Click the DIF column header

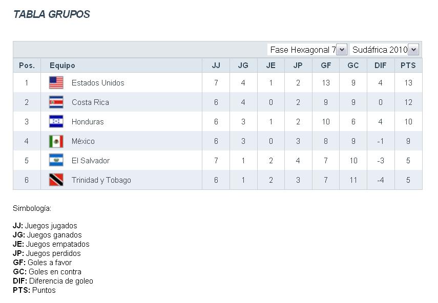380,66
